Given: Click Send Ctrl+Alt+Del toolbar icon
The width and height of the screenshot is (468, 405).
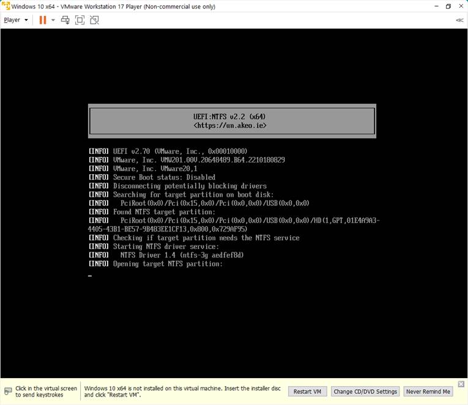Looking at the screenshot, I should pyautogui.click(x=65, y=20).
